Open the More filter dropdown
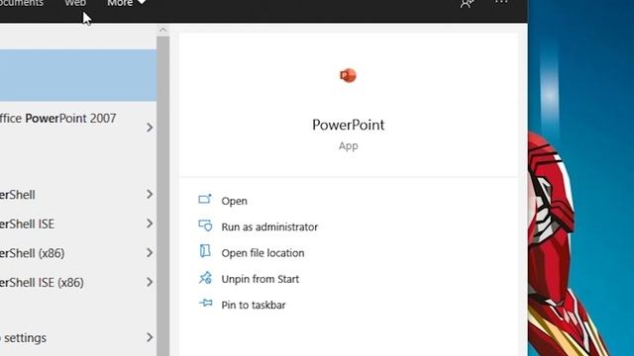 pos(126,3)
